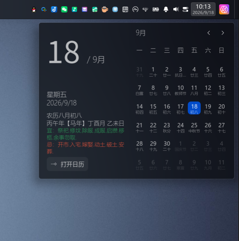Select September 9 with lunar 廿八
This screenshot has height=241, width=239.
[x=167, y=90]
